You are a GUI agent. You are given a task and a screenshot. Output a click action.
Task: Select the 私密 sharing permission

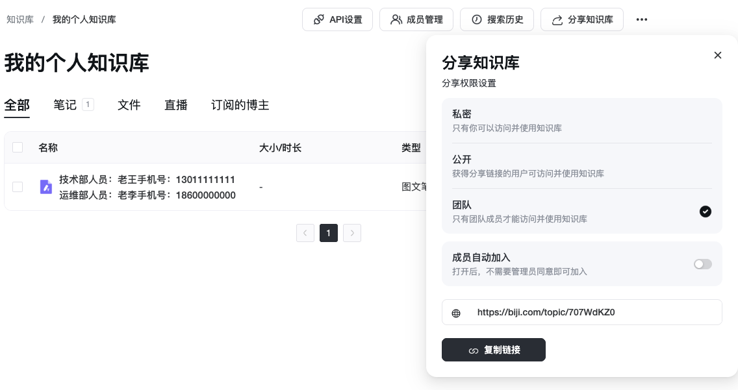[581, 121]
